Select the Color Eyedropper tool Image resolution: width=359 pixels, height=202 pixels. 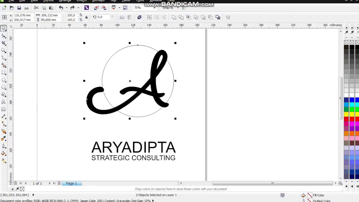[x=3, y=139]
